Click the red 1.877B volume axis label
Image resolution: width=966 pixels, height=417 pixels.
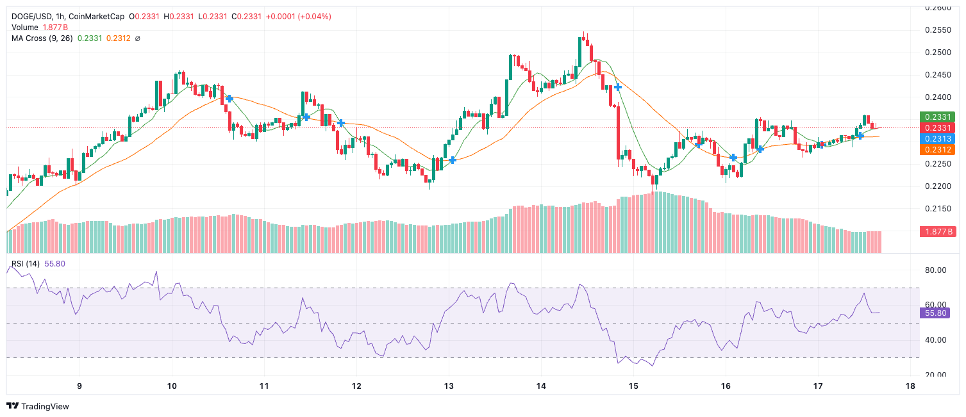[x=937, y=231]
